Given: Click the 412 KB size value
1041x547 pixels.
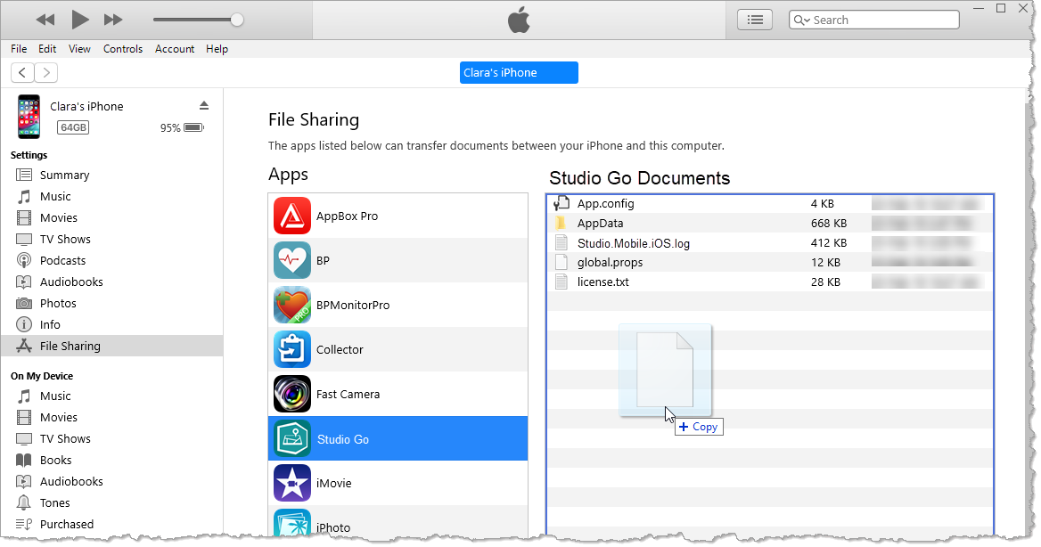Looking at the screenshot, I should coord(829,243).
